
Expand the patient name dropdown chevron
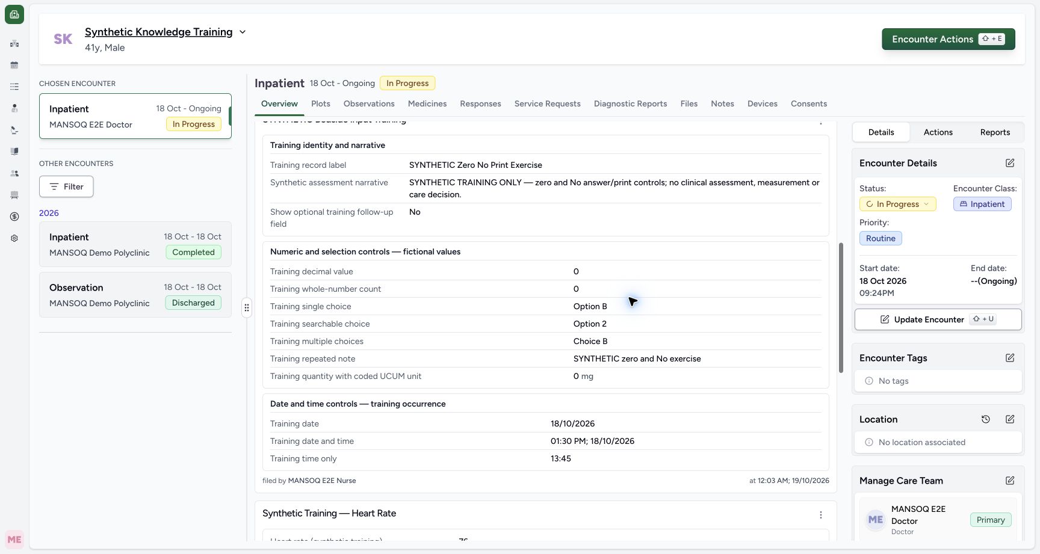(243, 32)
